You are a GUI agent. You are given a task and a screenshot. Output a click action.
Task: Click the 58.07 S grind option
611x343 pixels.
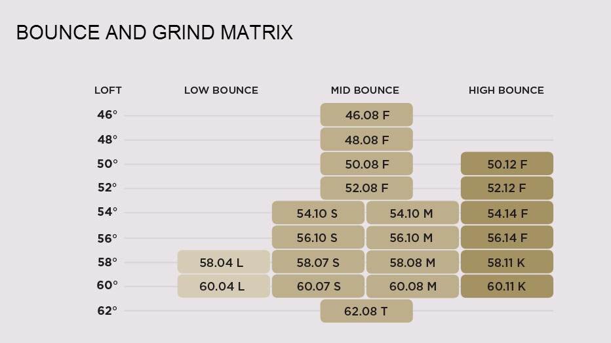pyautogui.click(x=318, y=262)
